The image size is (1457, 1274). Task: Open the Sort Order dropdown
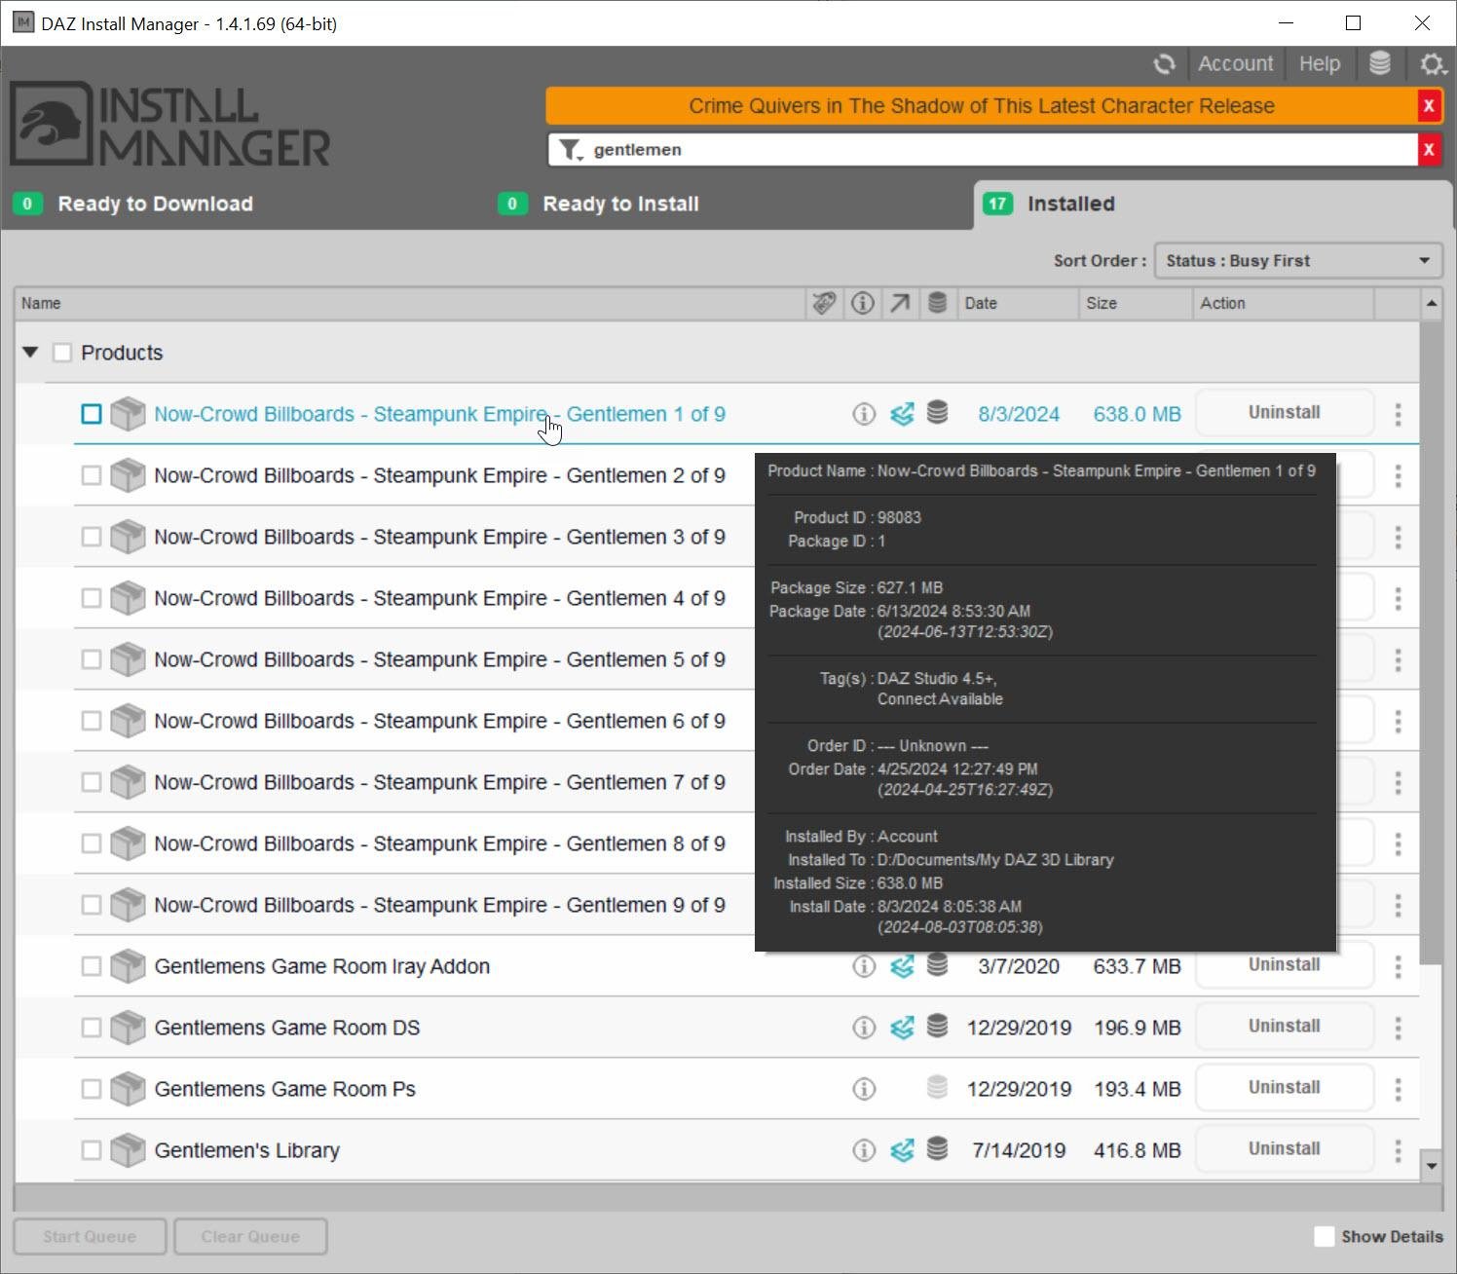click(x=1298, y=261)
